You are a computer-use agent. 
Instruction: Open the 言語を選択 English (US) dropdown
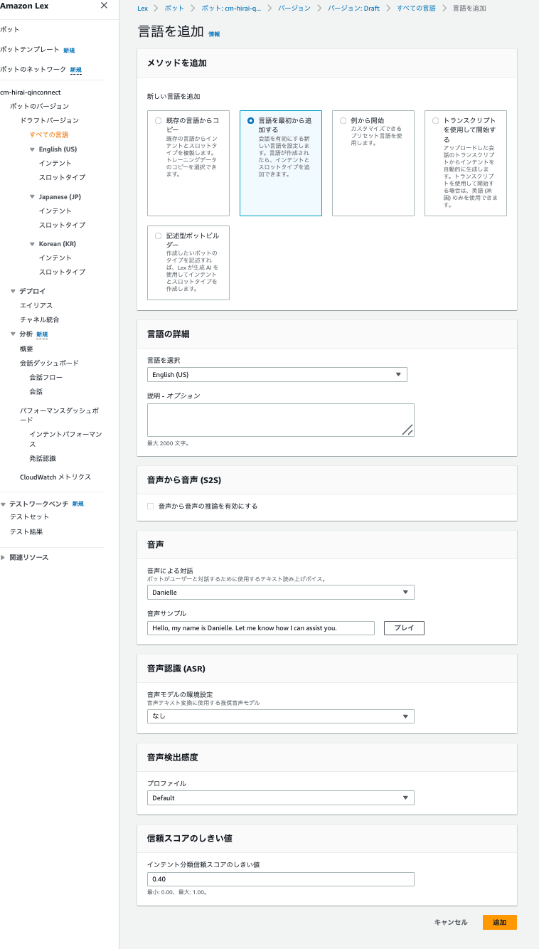pyautogui.click(x=277, y=375)
